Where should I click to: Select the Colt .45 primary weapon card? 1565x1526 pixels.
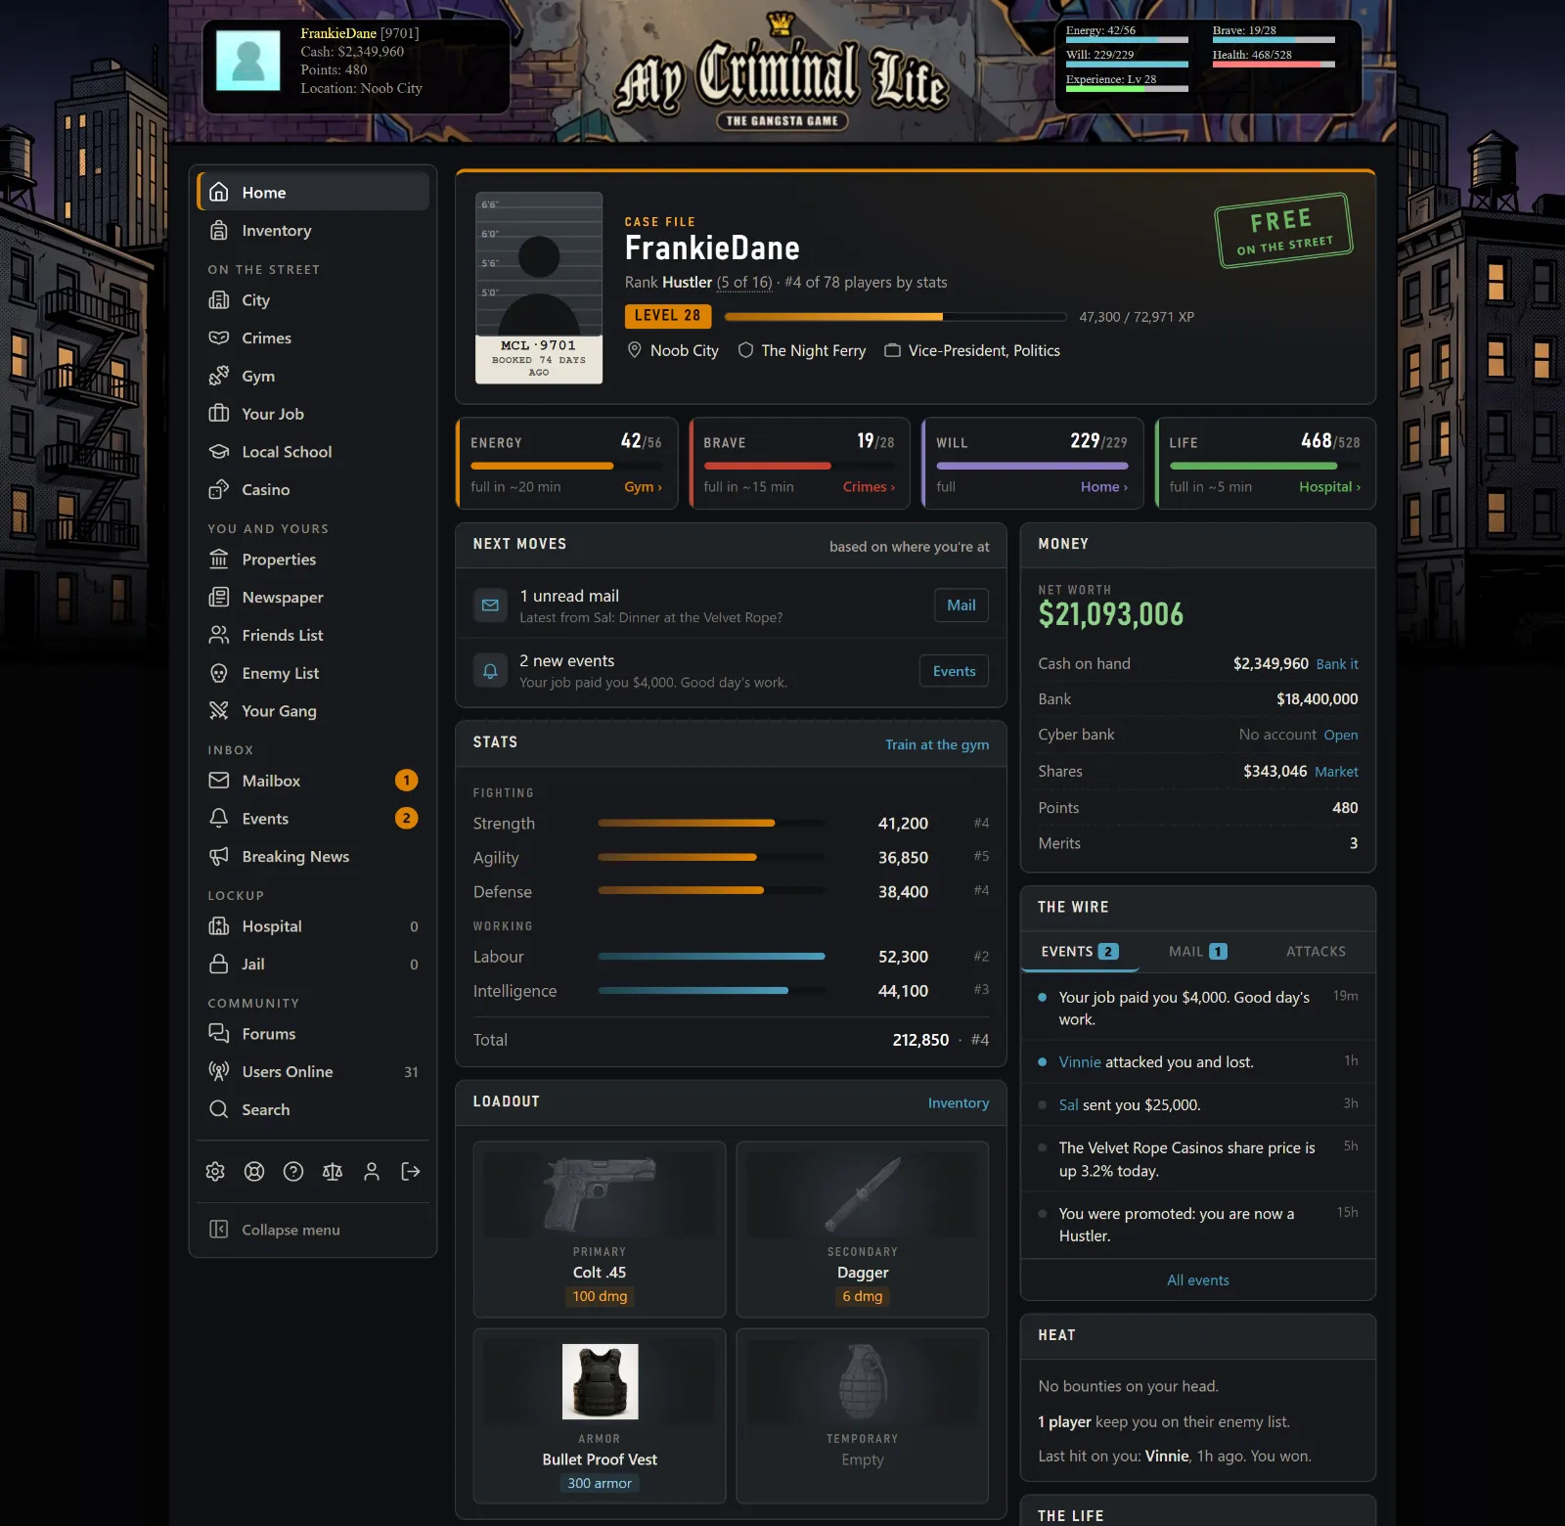pos(600,1230)
